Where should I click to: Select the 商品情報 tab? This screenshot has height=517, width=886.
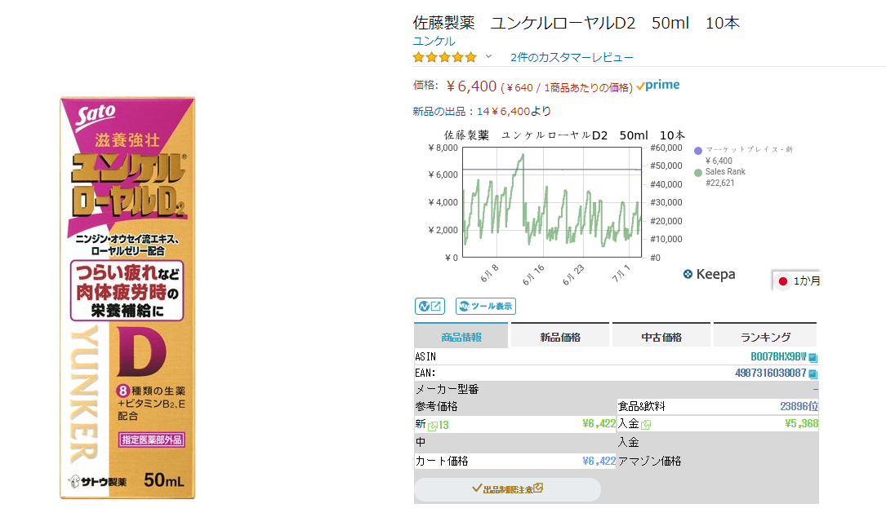461,337
